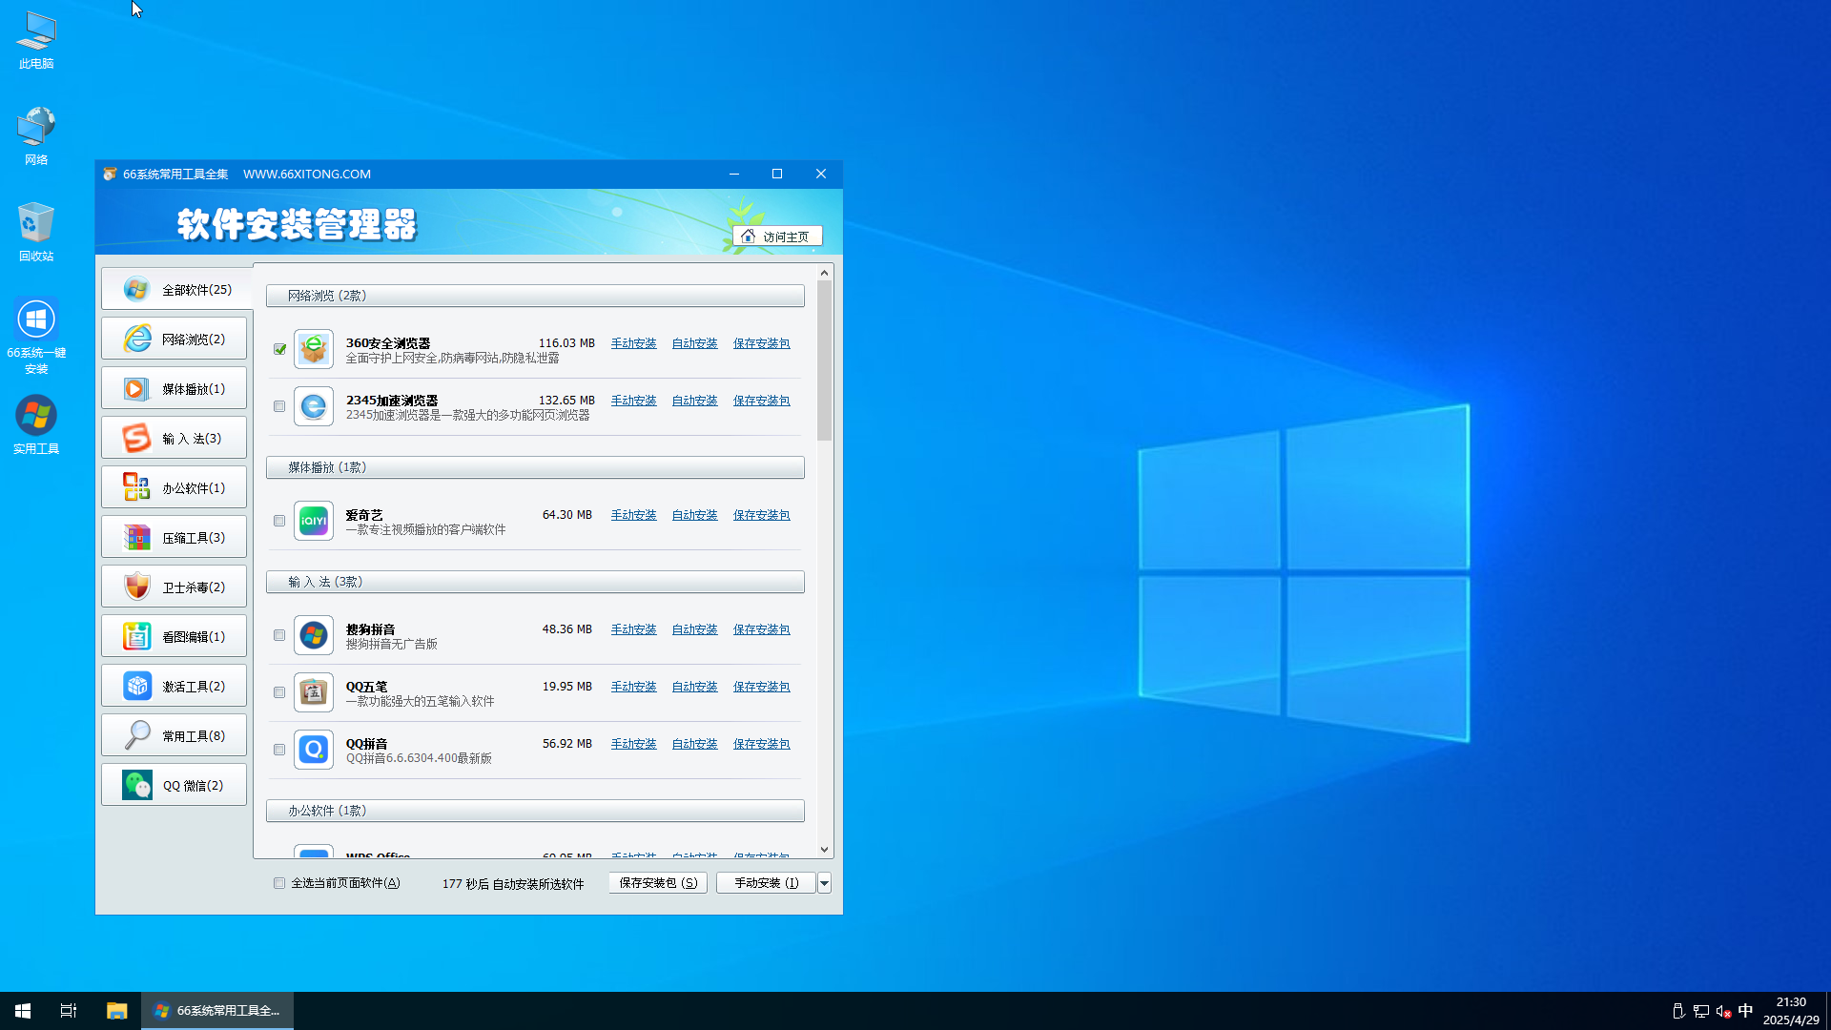Click the QQ拼音 app icon
Screen dimensions: 1831x1030
[x=314, y=750]
